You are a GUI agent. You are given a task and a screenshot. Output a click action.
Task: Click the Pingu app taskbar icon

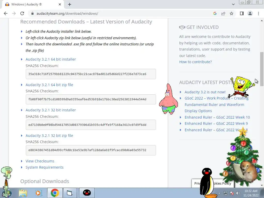pos(87,193)
